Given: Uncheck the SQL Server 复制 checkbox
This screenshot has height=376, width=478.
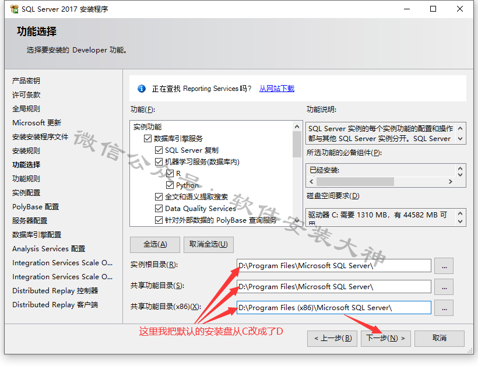Looking at the screenshot, I should pyautogui.click(x=159, y=150).
